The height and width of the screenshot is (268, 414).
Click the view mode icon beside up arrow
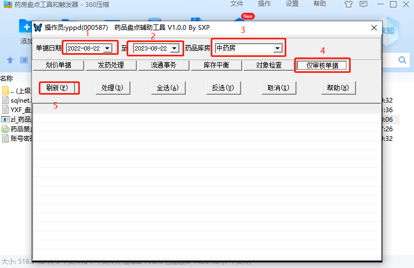click(24, 60)
